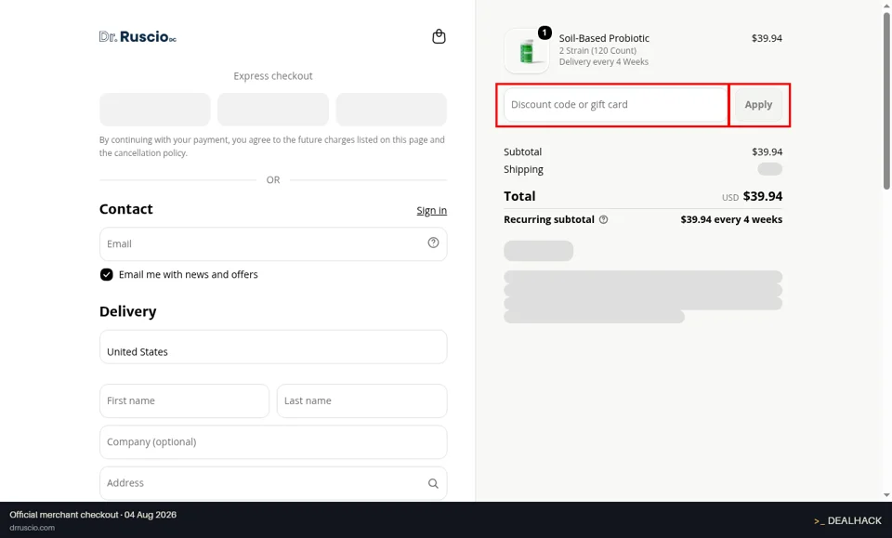The width and height of the screenshot is (892, 538).
Task: Click the middle express checkout button placeholder
Action: [273, 110]
